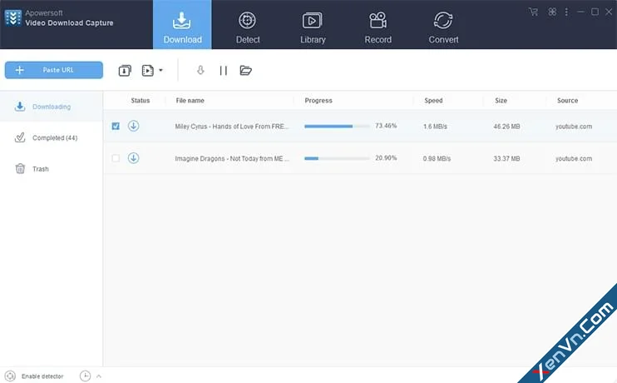This screenshot has height=383, width=617.
Task: Click the Miley Cyrus download status icon
Action: pos(133,126)
